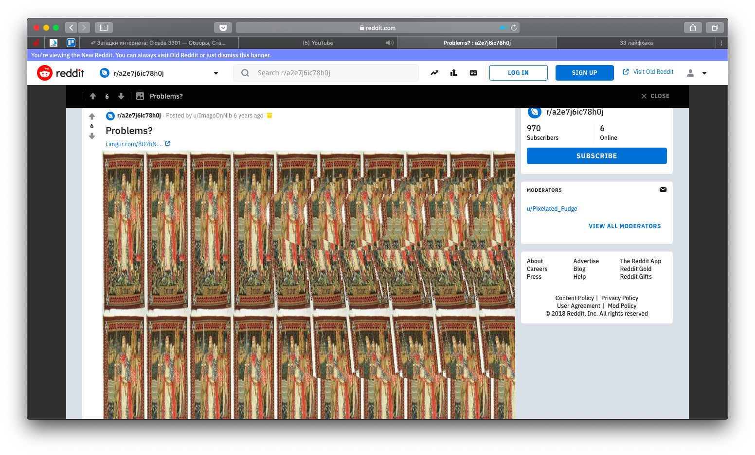
Task: Open the u/Pixelated_Fudge moderator profile
Action: pos(552,209)
